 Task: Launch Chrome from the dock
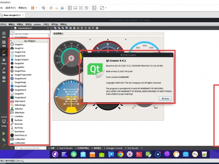pyautogui.click(x=120, y=155)
